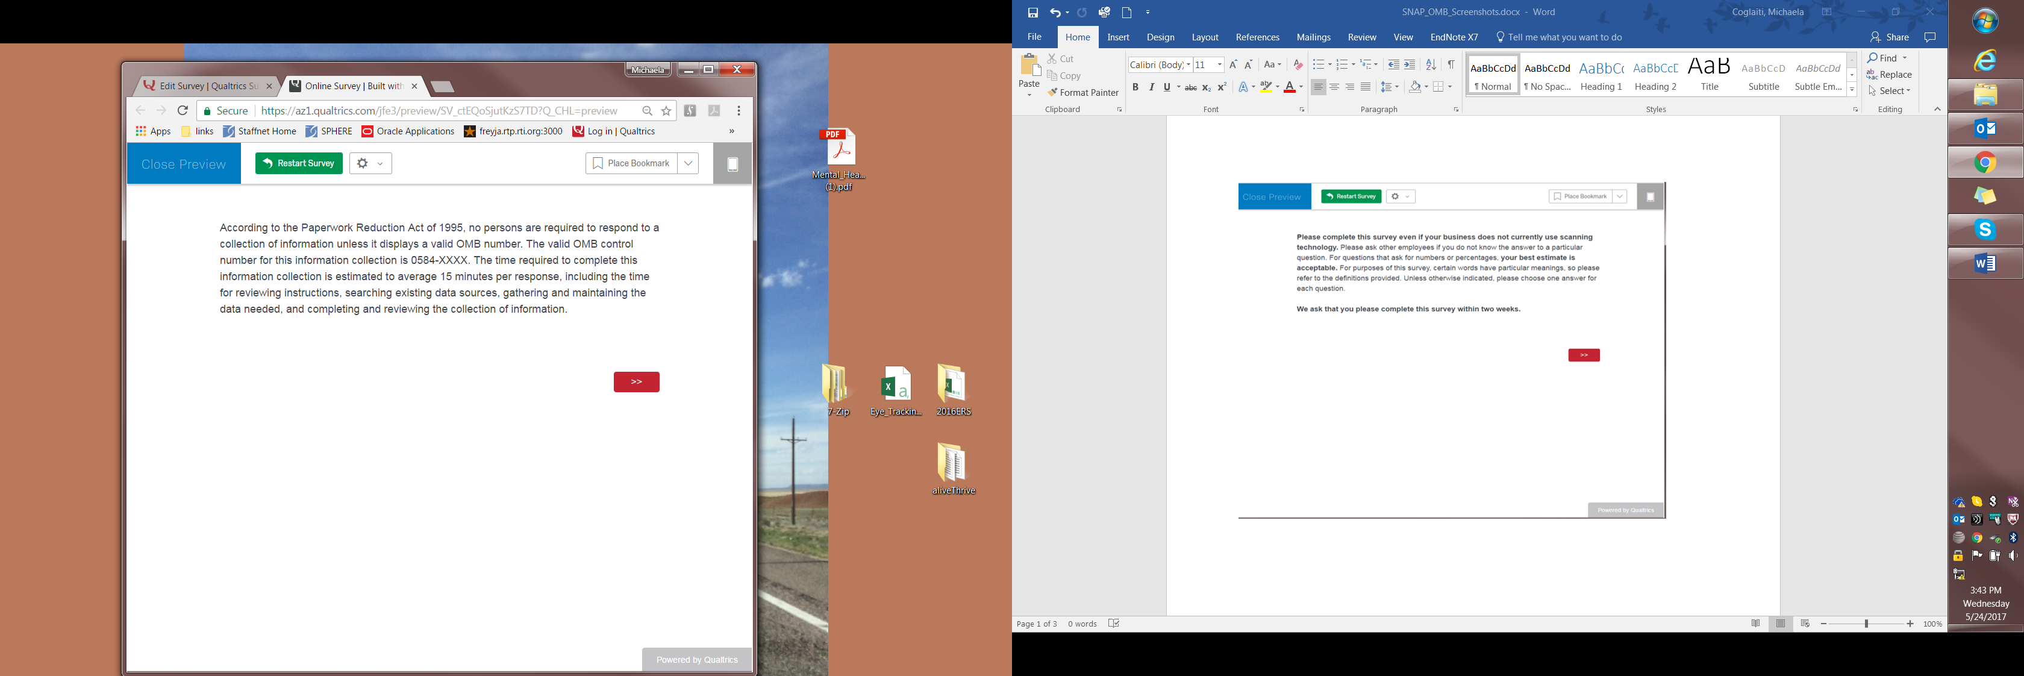Open the Place Bookmark dropdown arrow
This screenshot has height=676, width=2024.
pos(689,163)
